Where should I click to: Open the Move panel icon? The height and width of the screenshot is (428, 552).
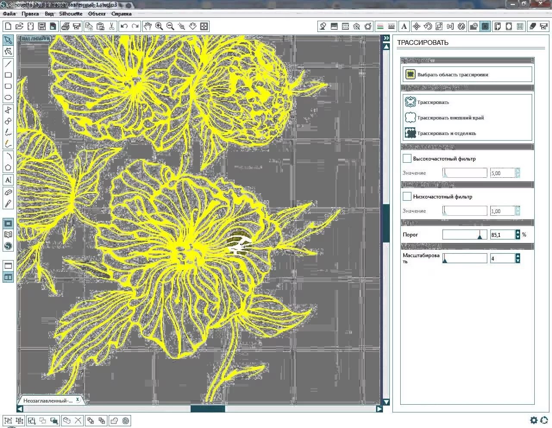[x=417, y=26]
